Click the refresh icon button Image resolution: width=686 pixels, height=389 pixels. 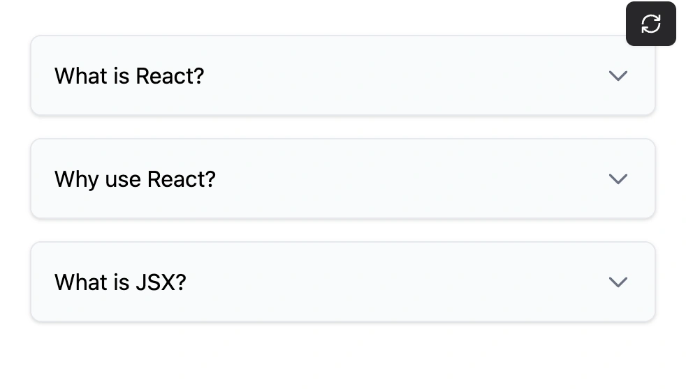click(650, 24)
